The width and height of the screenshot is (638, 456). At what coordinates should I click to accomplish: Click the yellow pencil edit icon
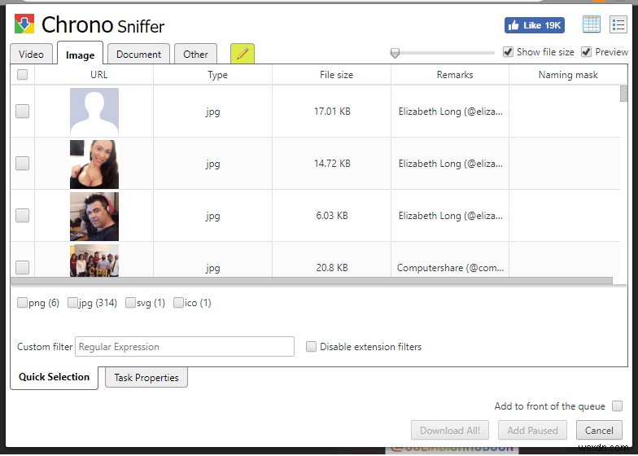243,54
